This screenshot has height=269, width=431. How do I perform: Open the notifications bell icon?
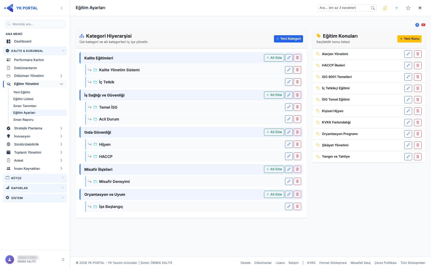coord(385,8)
